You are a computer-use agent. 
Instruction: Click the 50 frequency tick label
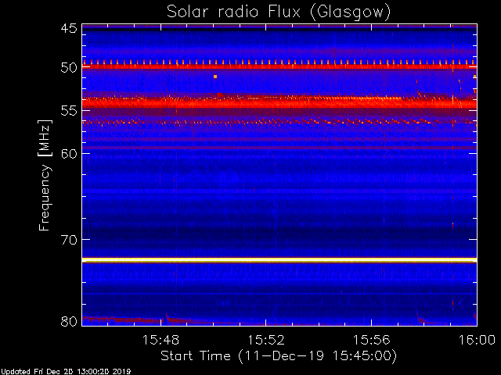69,68
